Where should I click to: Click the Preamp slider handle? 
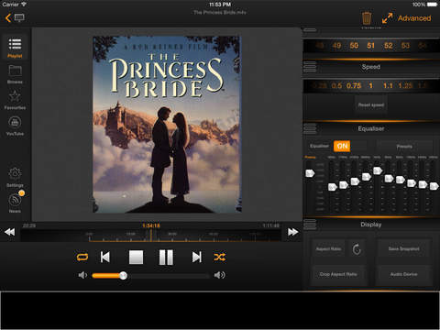click(310, 173)
